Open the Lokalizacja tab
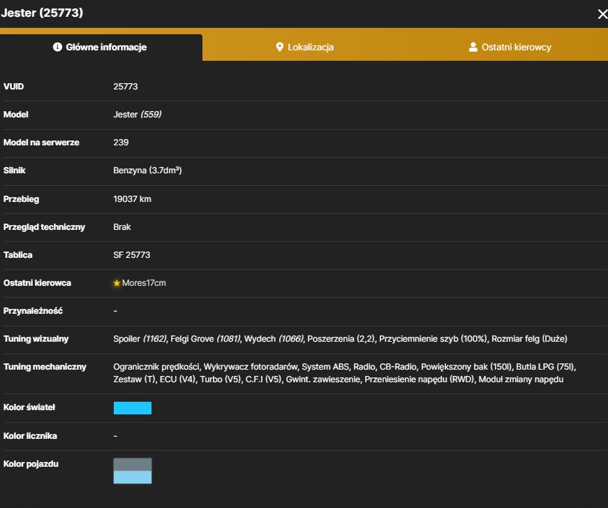The height and width of the screenshot is (508, 608). (304, 48)
